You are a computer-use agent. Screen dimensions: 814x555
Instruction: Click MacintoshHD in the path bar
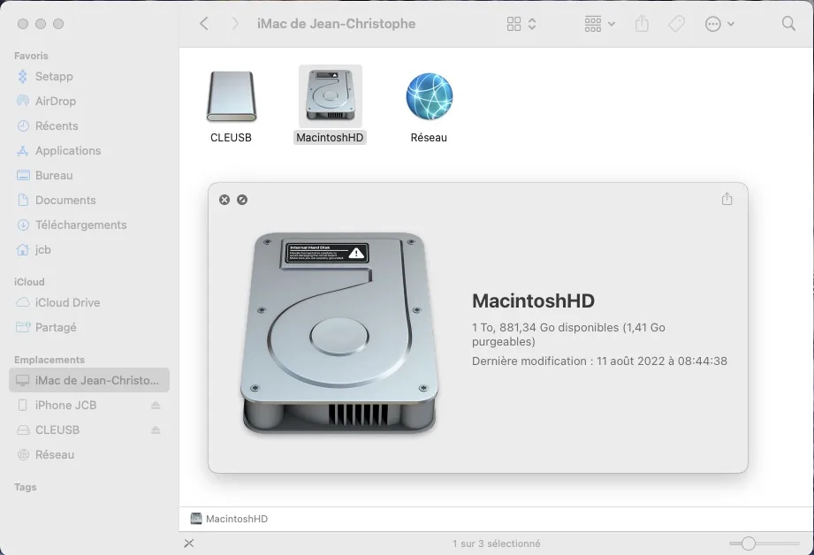click(230, 519)
